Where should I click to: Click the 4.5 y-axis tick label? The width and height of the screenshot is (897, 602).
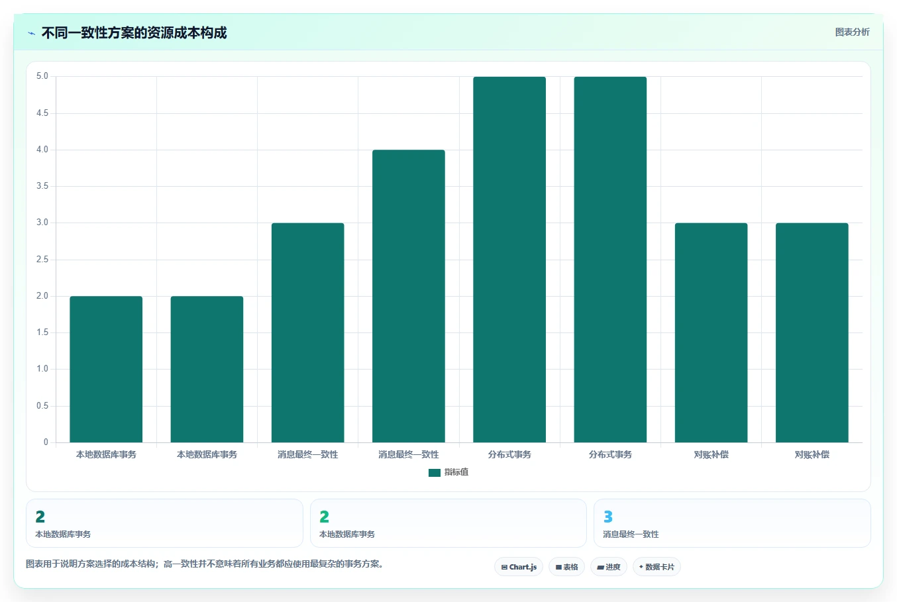pos(42,113)
